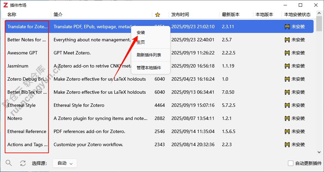Click version 5.7.2.5 cell

coord(229,105)
